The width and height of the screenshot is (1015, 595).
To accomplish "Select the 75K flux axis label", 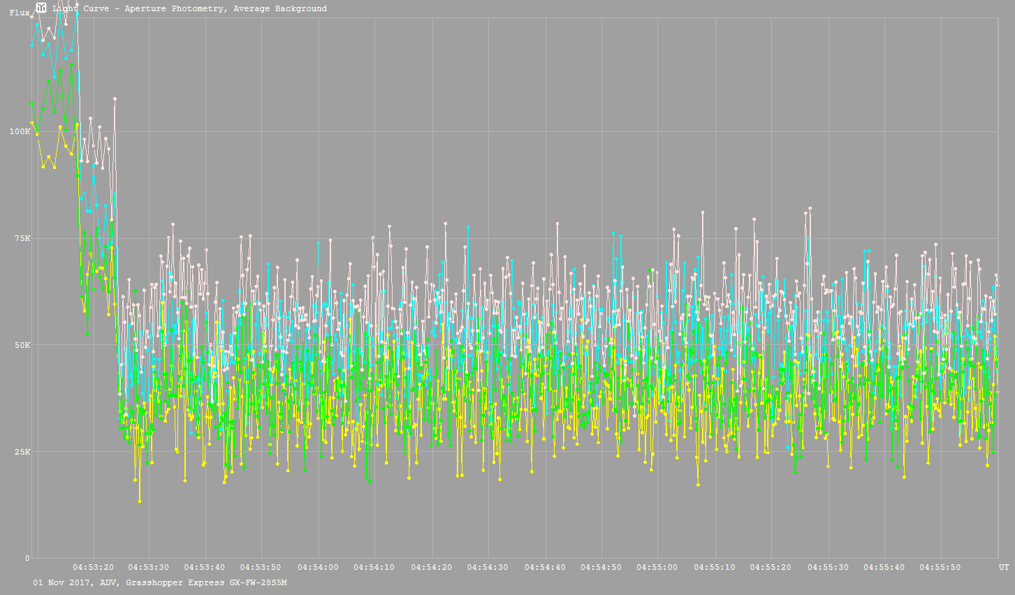I will tap(22, 238).
